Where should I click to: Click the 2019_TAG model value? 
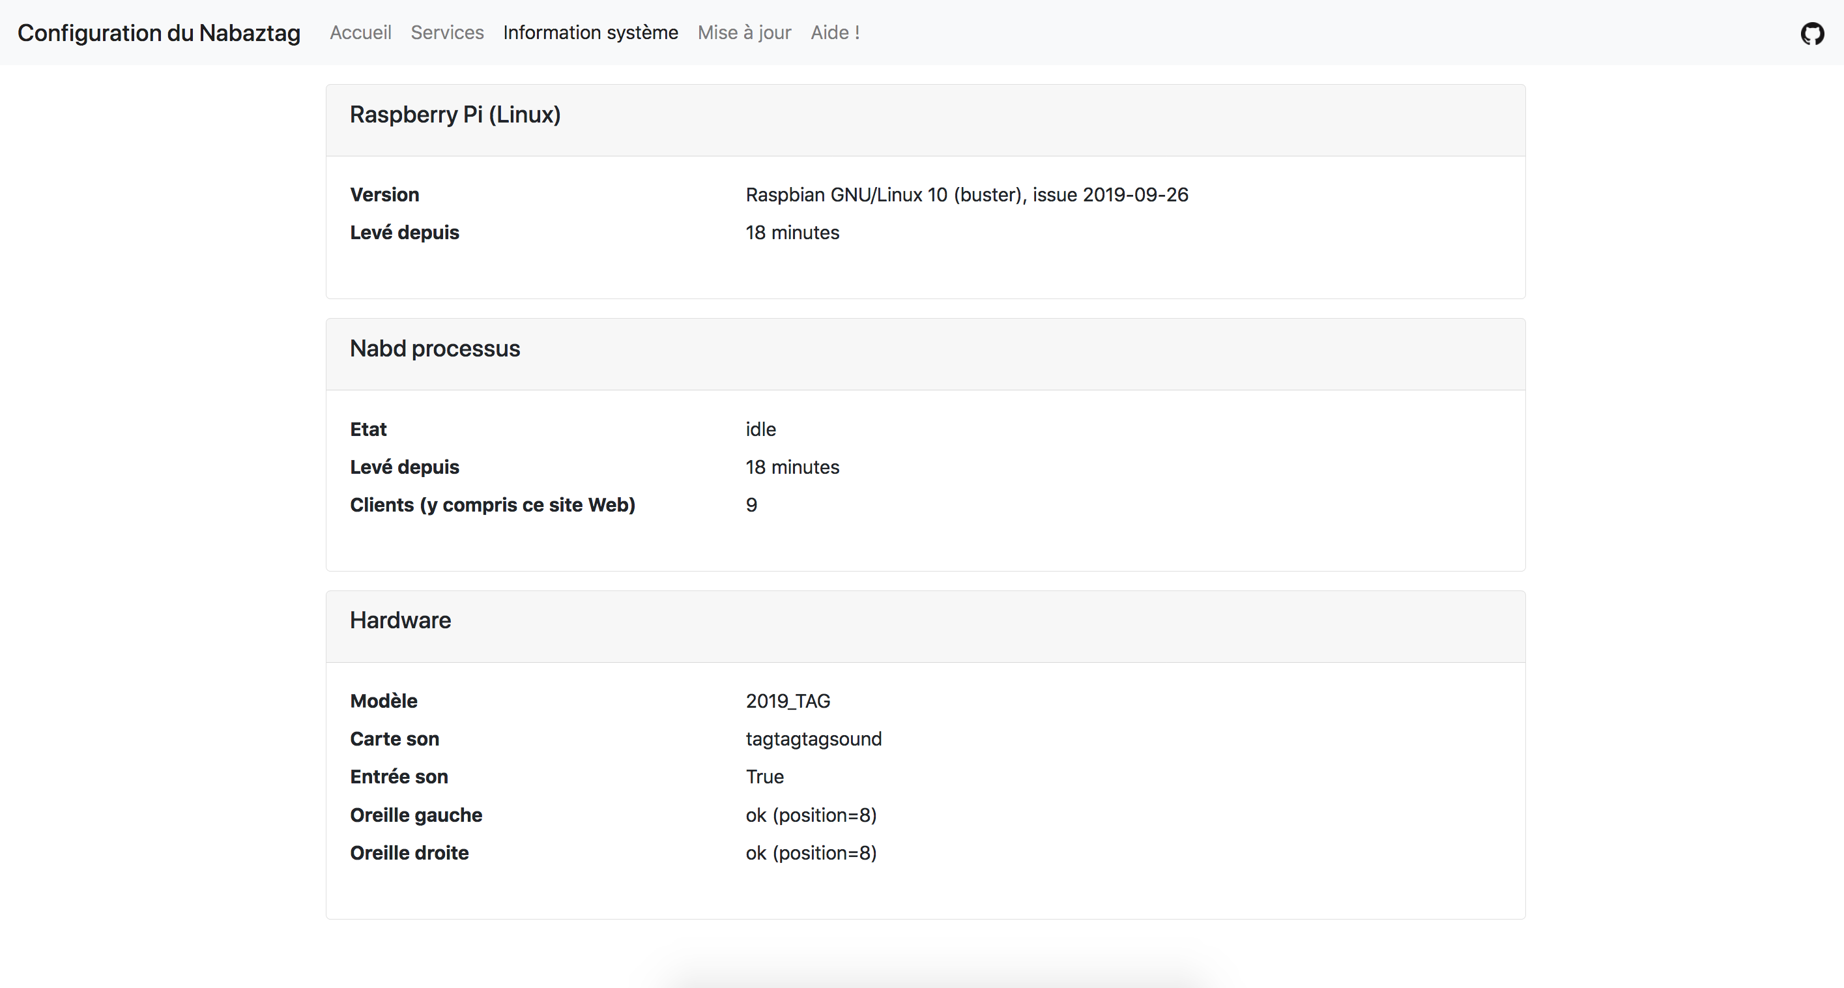(788, 701)
